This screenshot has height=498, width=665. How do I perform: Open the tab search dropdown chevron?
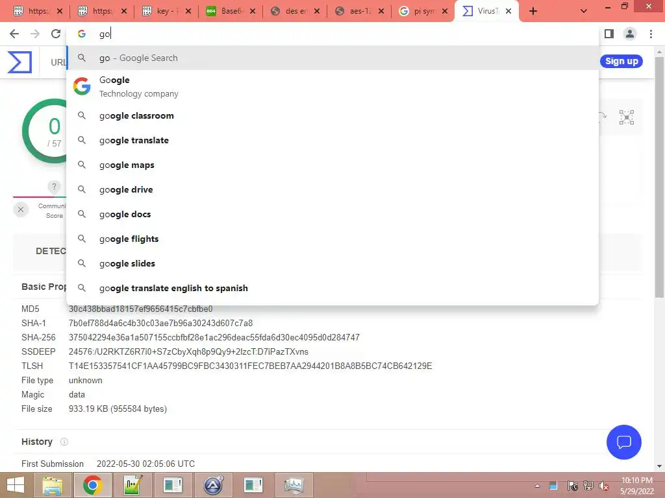584,12
